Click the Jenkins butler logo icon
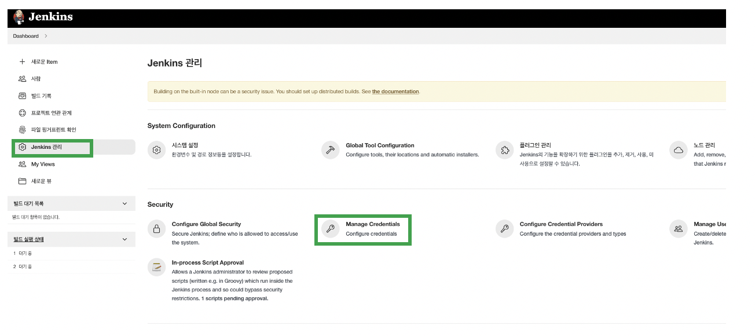The height and width of the screenshot is (336, 755). coord(19,17)
